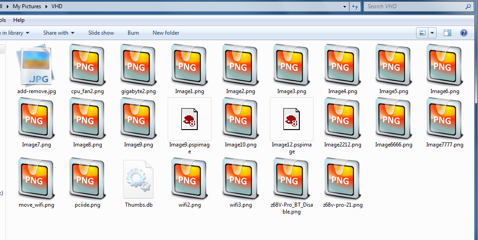Select the wifi2.png file icon

point(189,178)
